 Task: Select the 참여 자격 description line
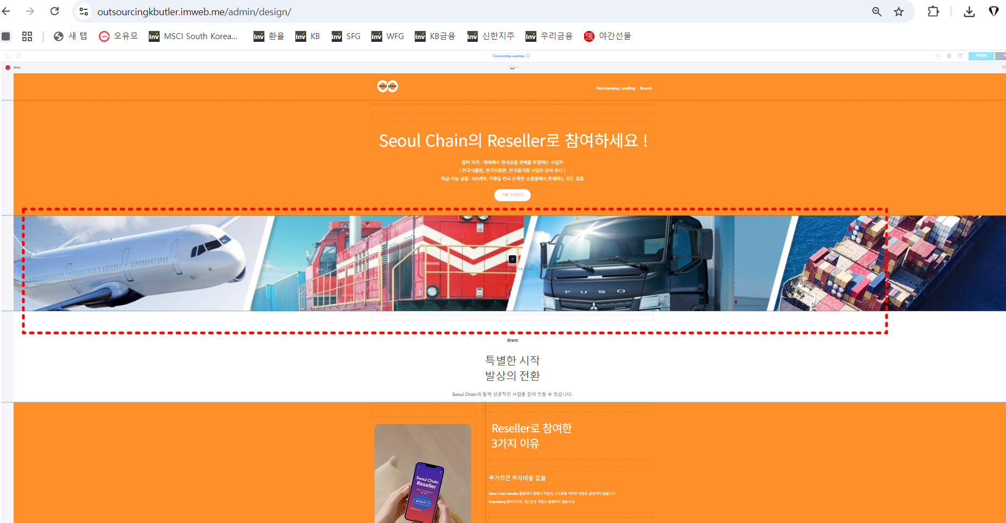(x=513, y=162)
